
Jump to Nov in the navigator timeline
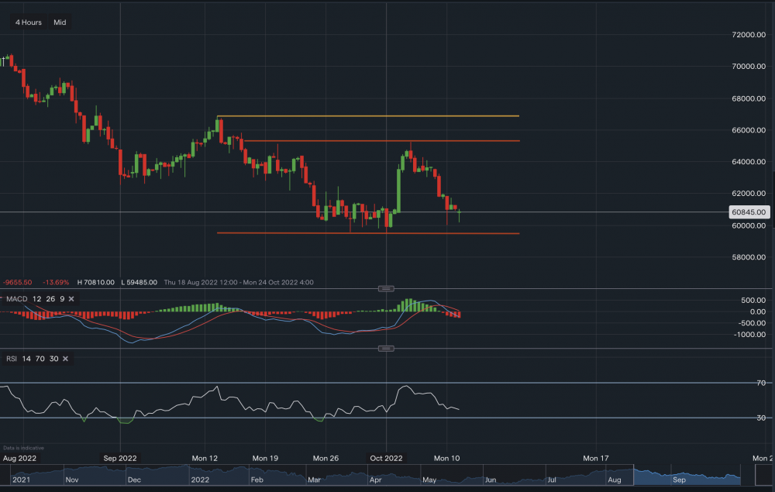(x=71, y=480)
